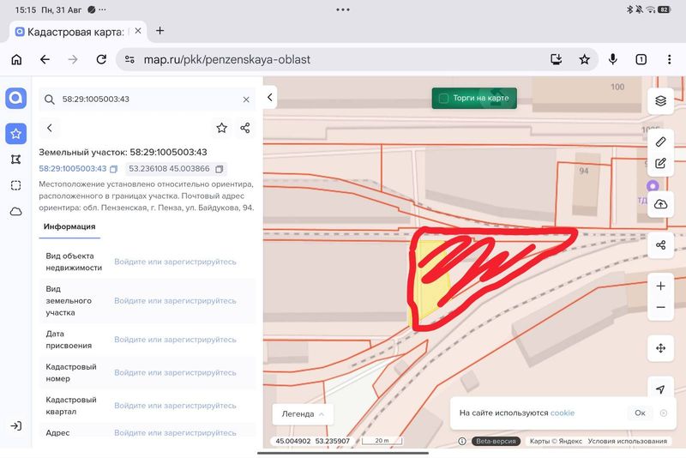
Task: Click the cloud upload map button
Action: coord(660,204)
